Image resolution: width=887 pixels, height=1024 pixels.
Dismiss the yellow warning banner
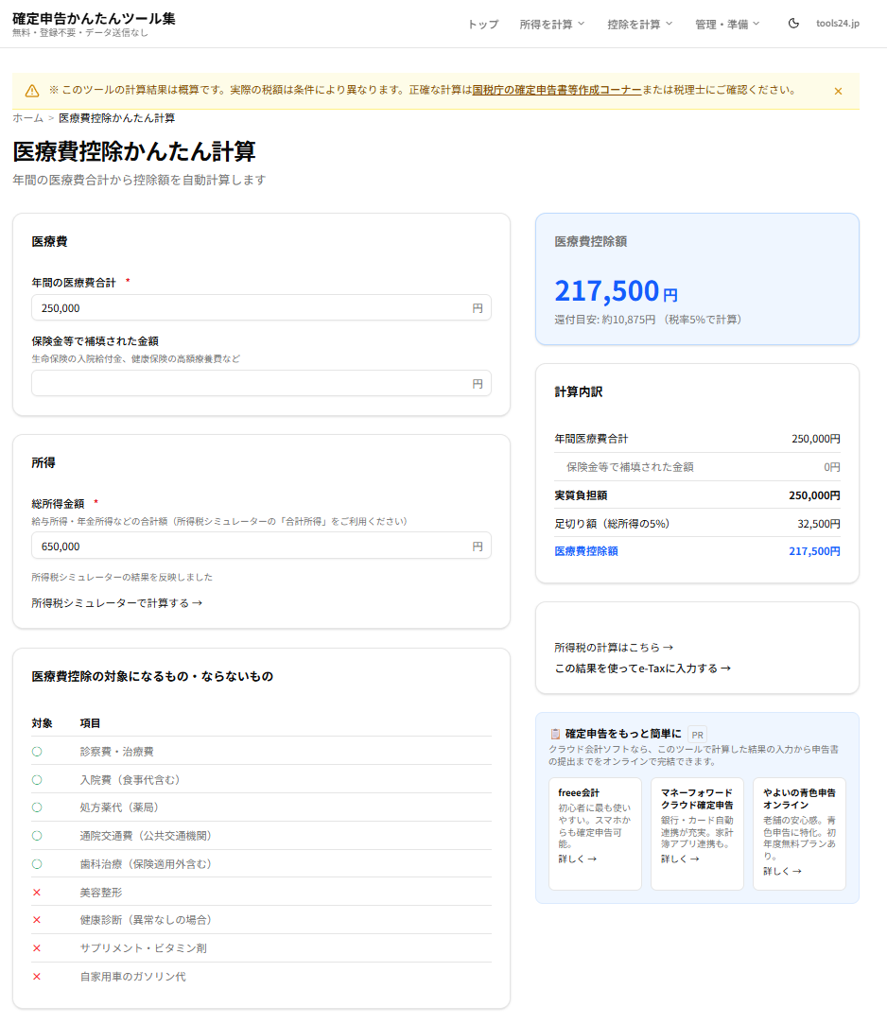838,91
